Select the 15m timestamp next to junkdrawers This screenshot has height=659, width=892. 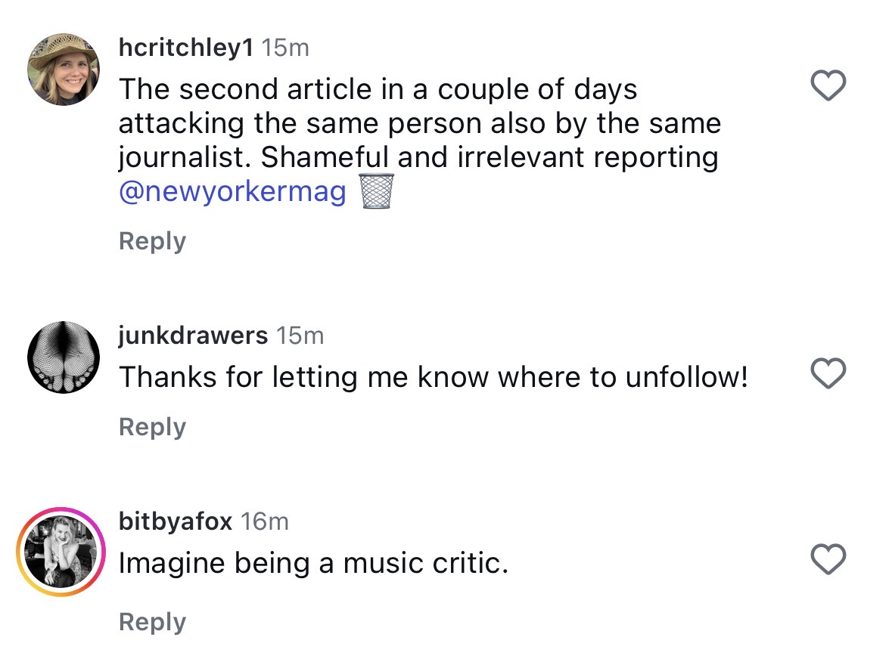click(300, 335)
